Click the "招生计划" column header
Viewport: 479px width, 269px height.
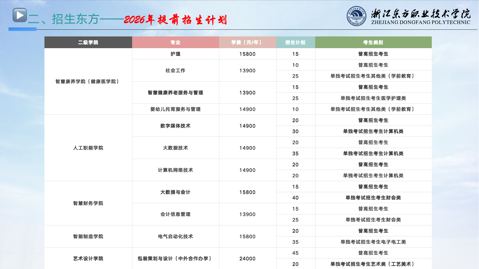[x=295, y=42]
